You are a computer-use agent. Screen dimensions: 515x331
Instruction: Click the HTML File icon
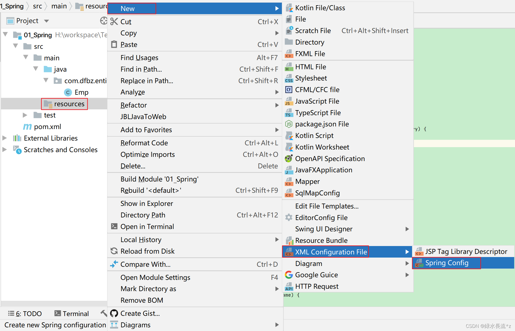tap(289, 67)
